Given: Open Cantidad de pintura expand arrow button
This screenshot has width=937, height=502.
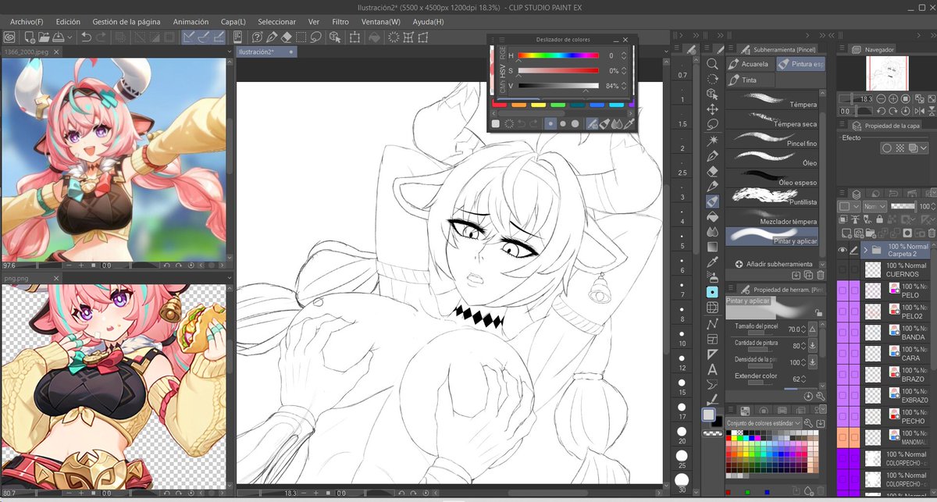Looking at the screenshot, I should click(813, 346).
